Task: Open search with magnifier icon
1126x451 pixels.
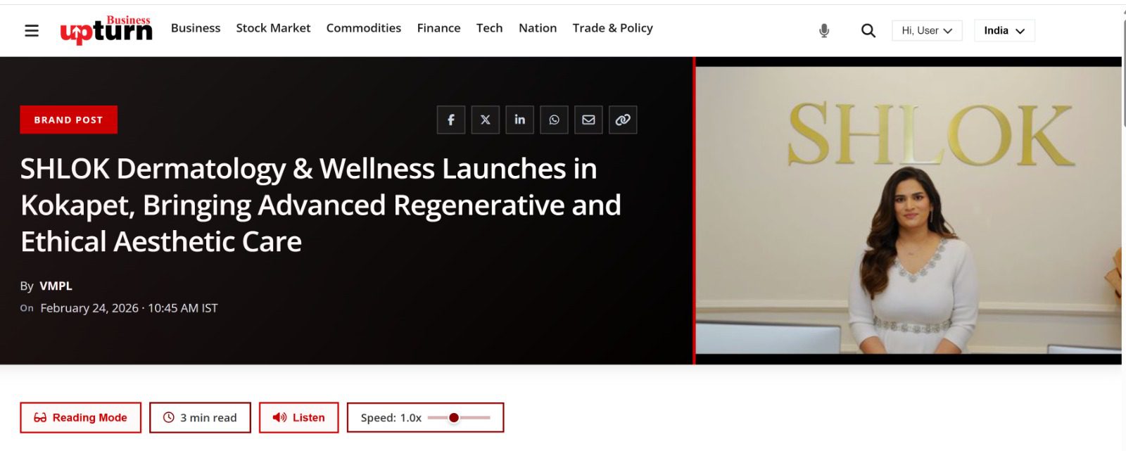Action: click(x=868, y=30)
